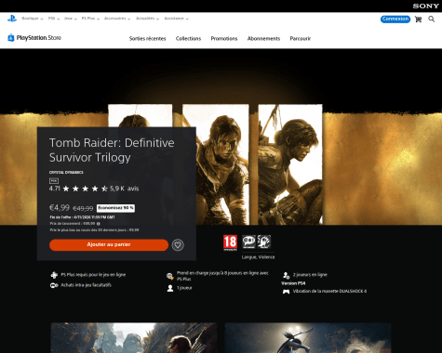The image size is (442, 353).
Task: Click the price info icon near launch price
Action: [x=99, y=224]
